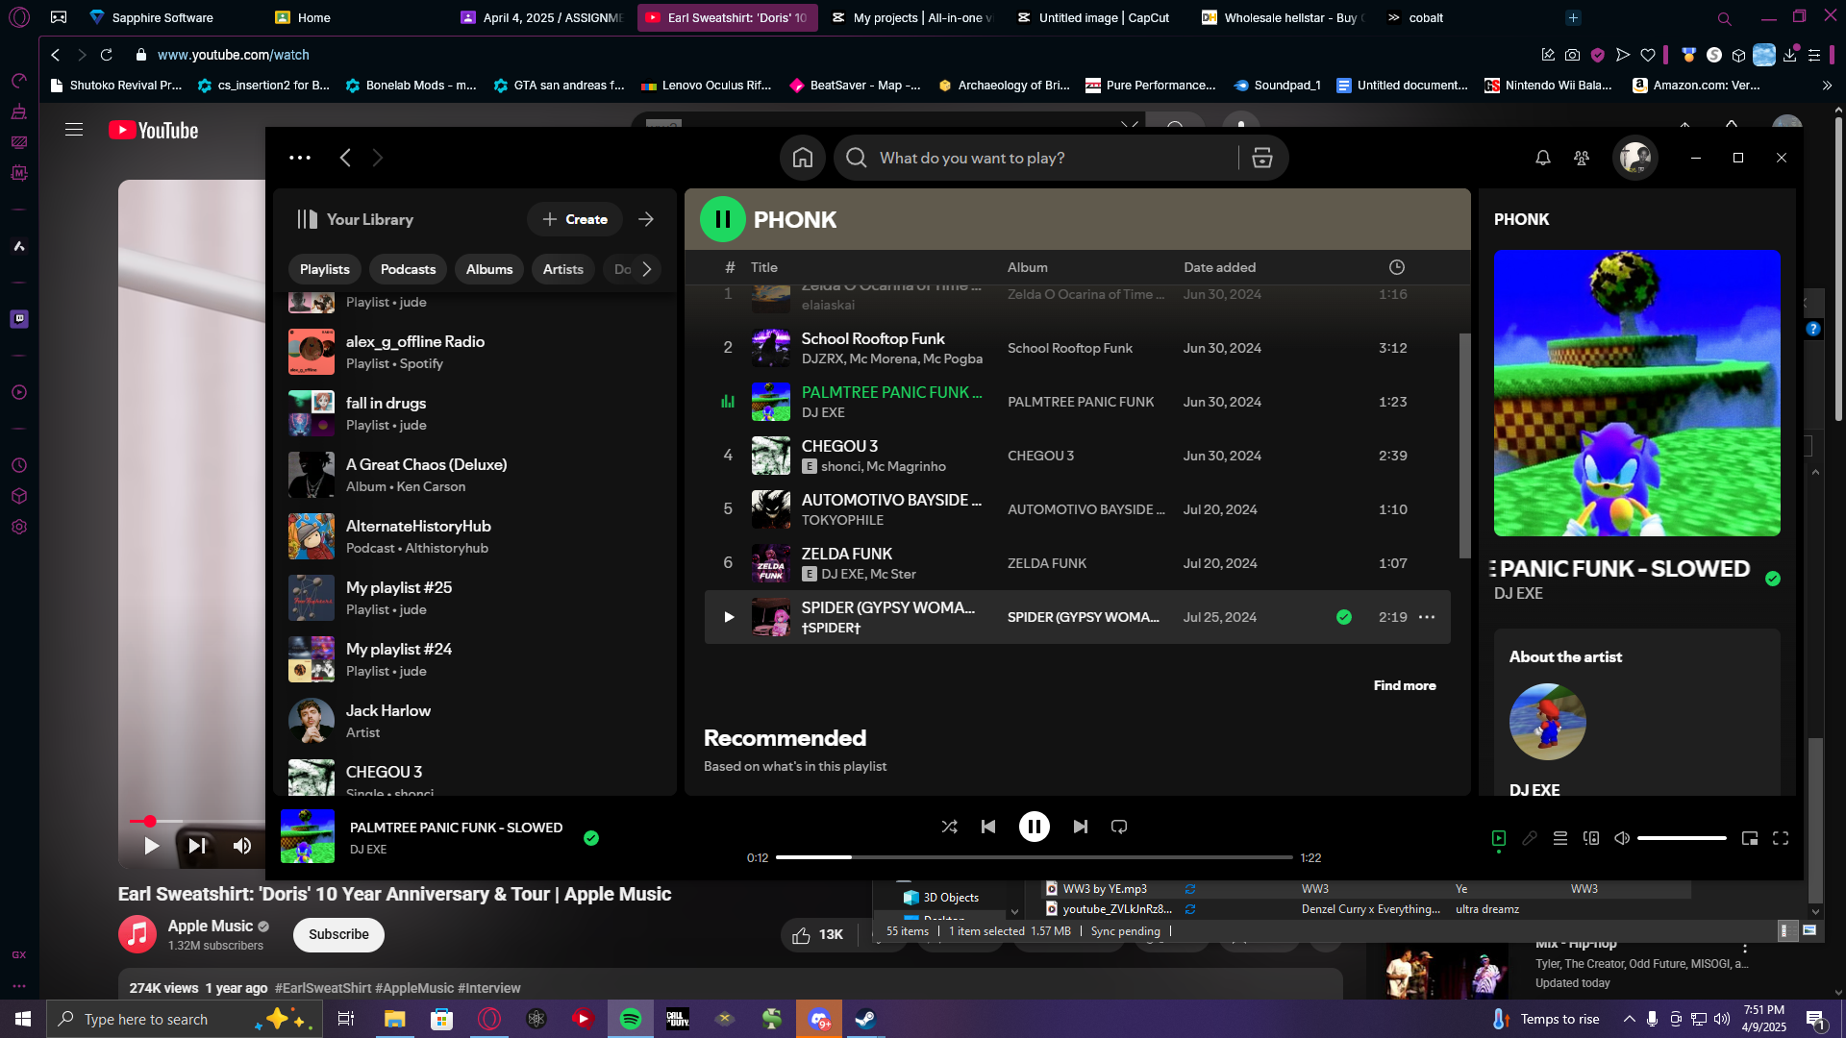The width and height of the screenshot is (1846, 1038).
Task: Expand Your Library with the arrow
Action: coord(646,219)
